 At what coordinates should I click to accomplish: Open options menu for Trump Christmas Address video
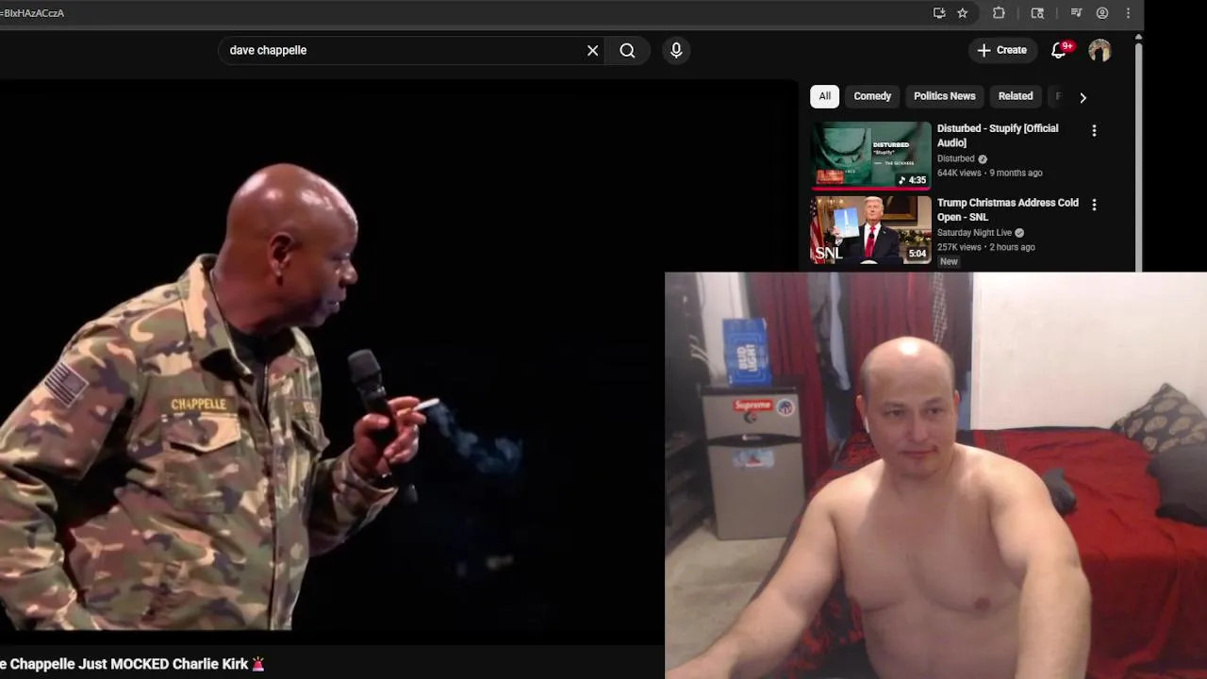click(x=1094, y=205)
